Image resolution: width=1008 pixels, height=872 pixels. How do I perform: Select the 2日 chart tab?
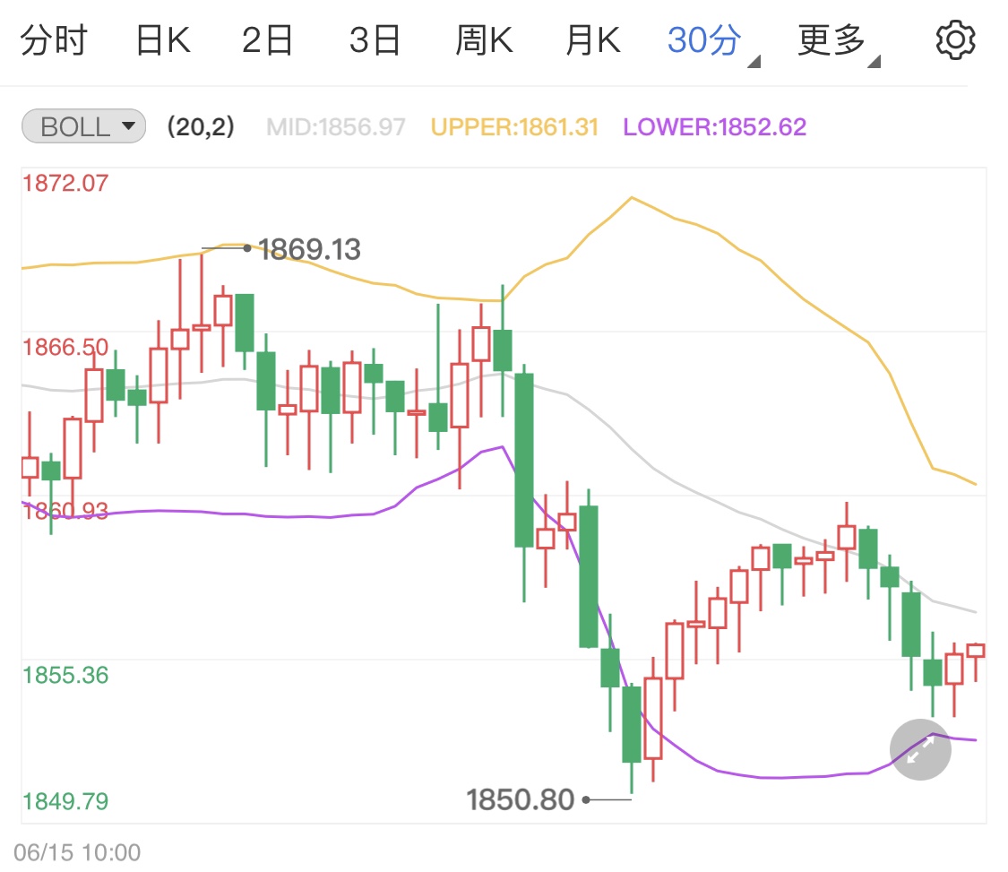[267, 39]
